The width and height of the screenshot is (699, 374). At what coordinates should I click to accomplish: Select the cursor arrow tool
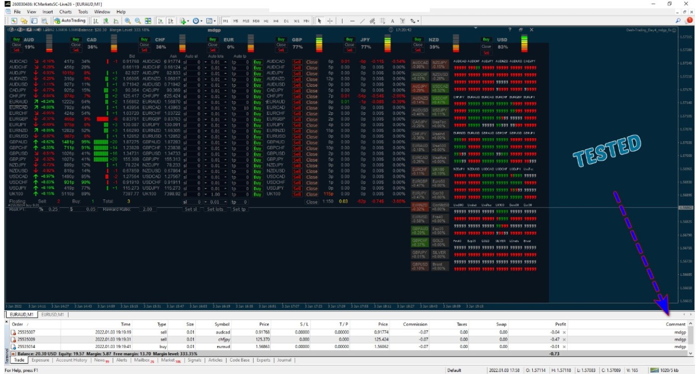320,21
